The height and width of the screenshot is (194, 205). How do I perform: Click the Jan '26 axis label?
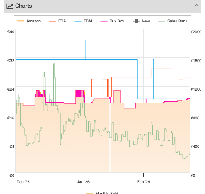83,182
